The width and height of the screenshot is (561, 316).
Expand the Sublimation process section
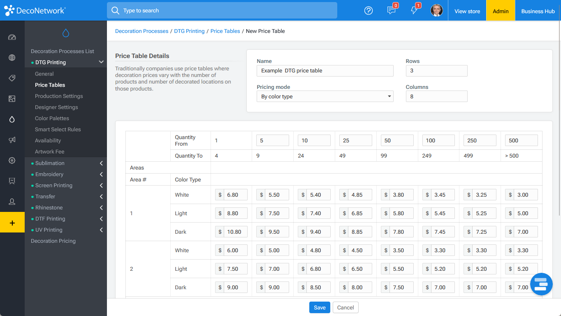(66, 163)
